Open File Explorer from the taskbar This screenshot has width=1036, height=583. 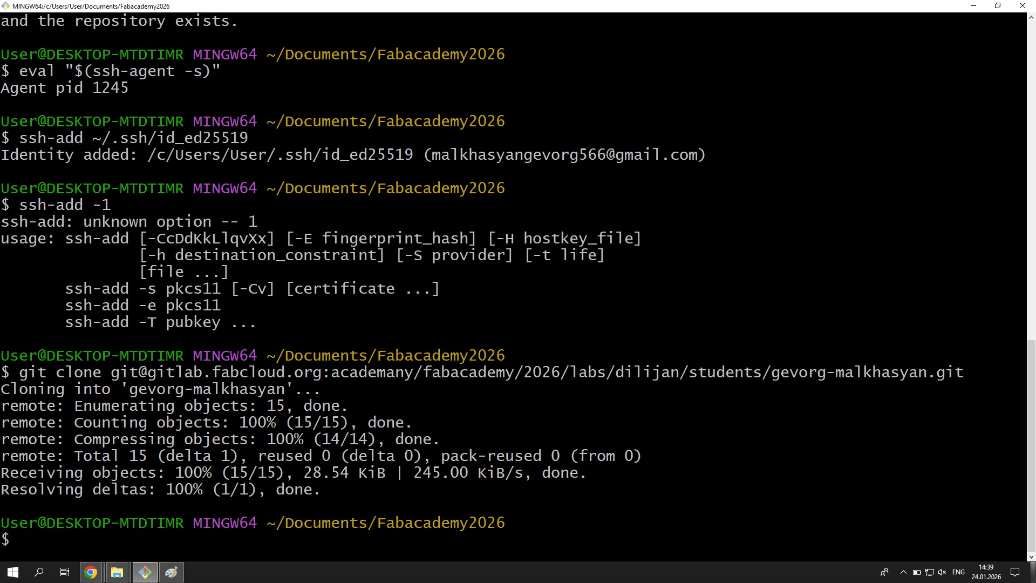point(117,572)
